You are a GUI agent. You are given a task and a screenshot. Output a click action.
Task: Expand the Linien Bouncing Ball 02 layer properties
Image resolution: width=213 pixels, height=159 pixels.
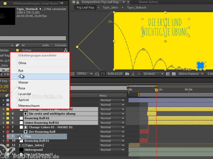pyautogui.click(x=3, y=123)
